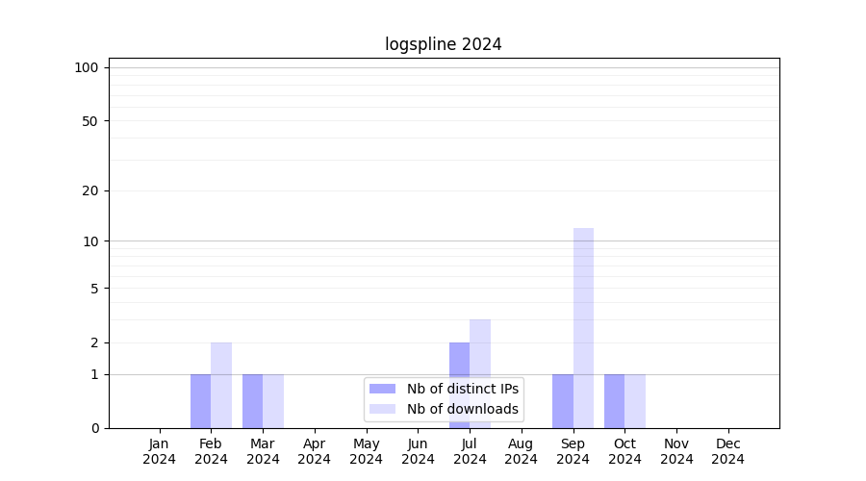Click the "Jan 2024" x-axis label

159,451
